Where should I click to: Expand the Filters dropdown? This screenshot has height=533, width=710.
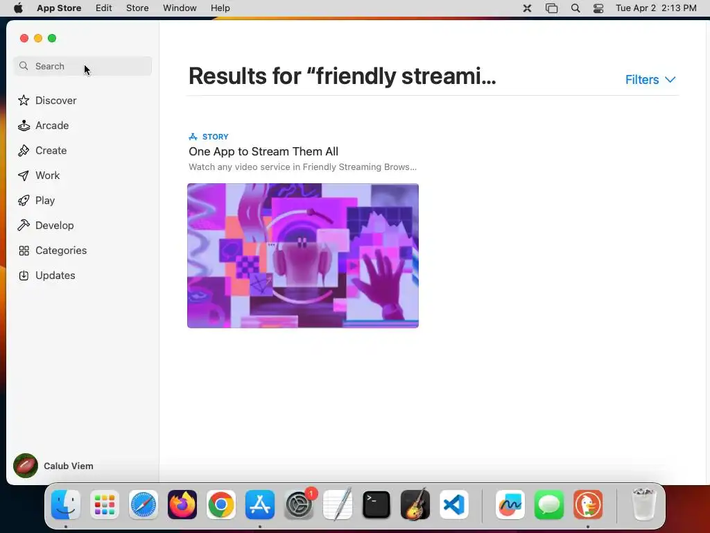650,80
